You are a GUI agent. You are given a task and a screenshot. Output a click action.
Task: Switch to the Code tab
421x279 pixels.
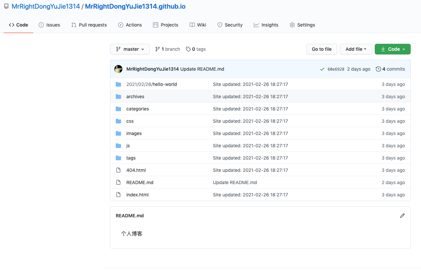pos(18,25)
